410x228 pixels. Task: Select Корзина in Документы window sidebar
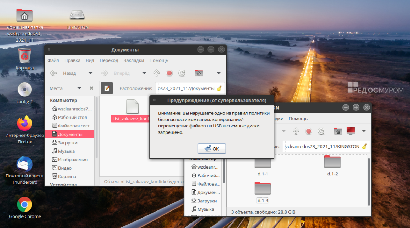point(64,176)
